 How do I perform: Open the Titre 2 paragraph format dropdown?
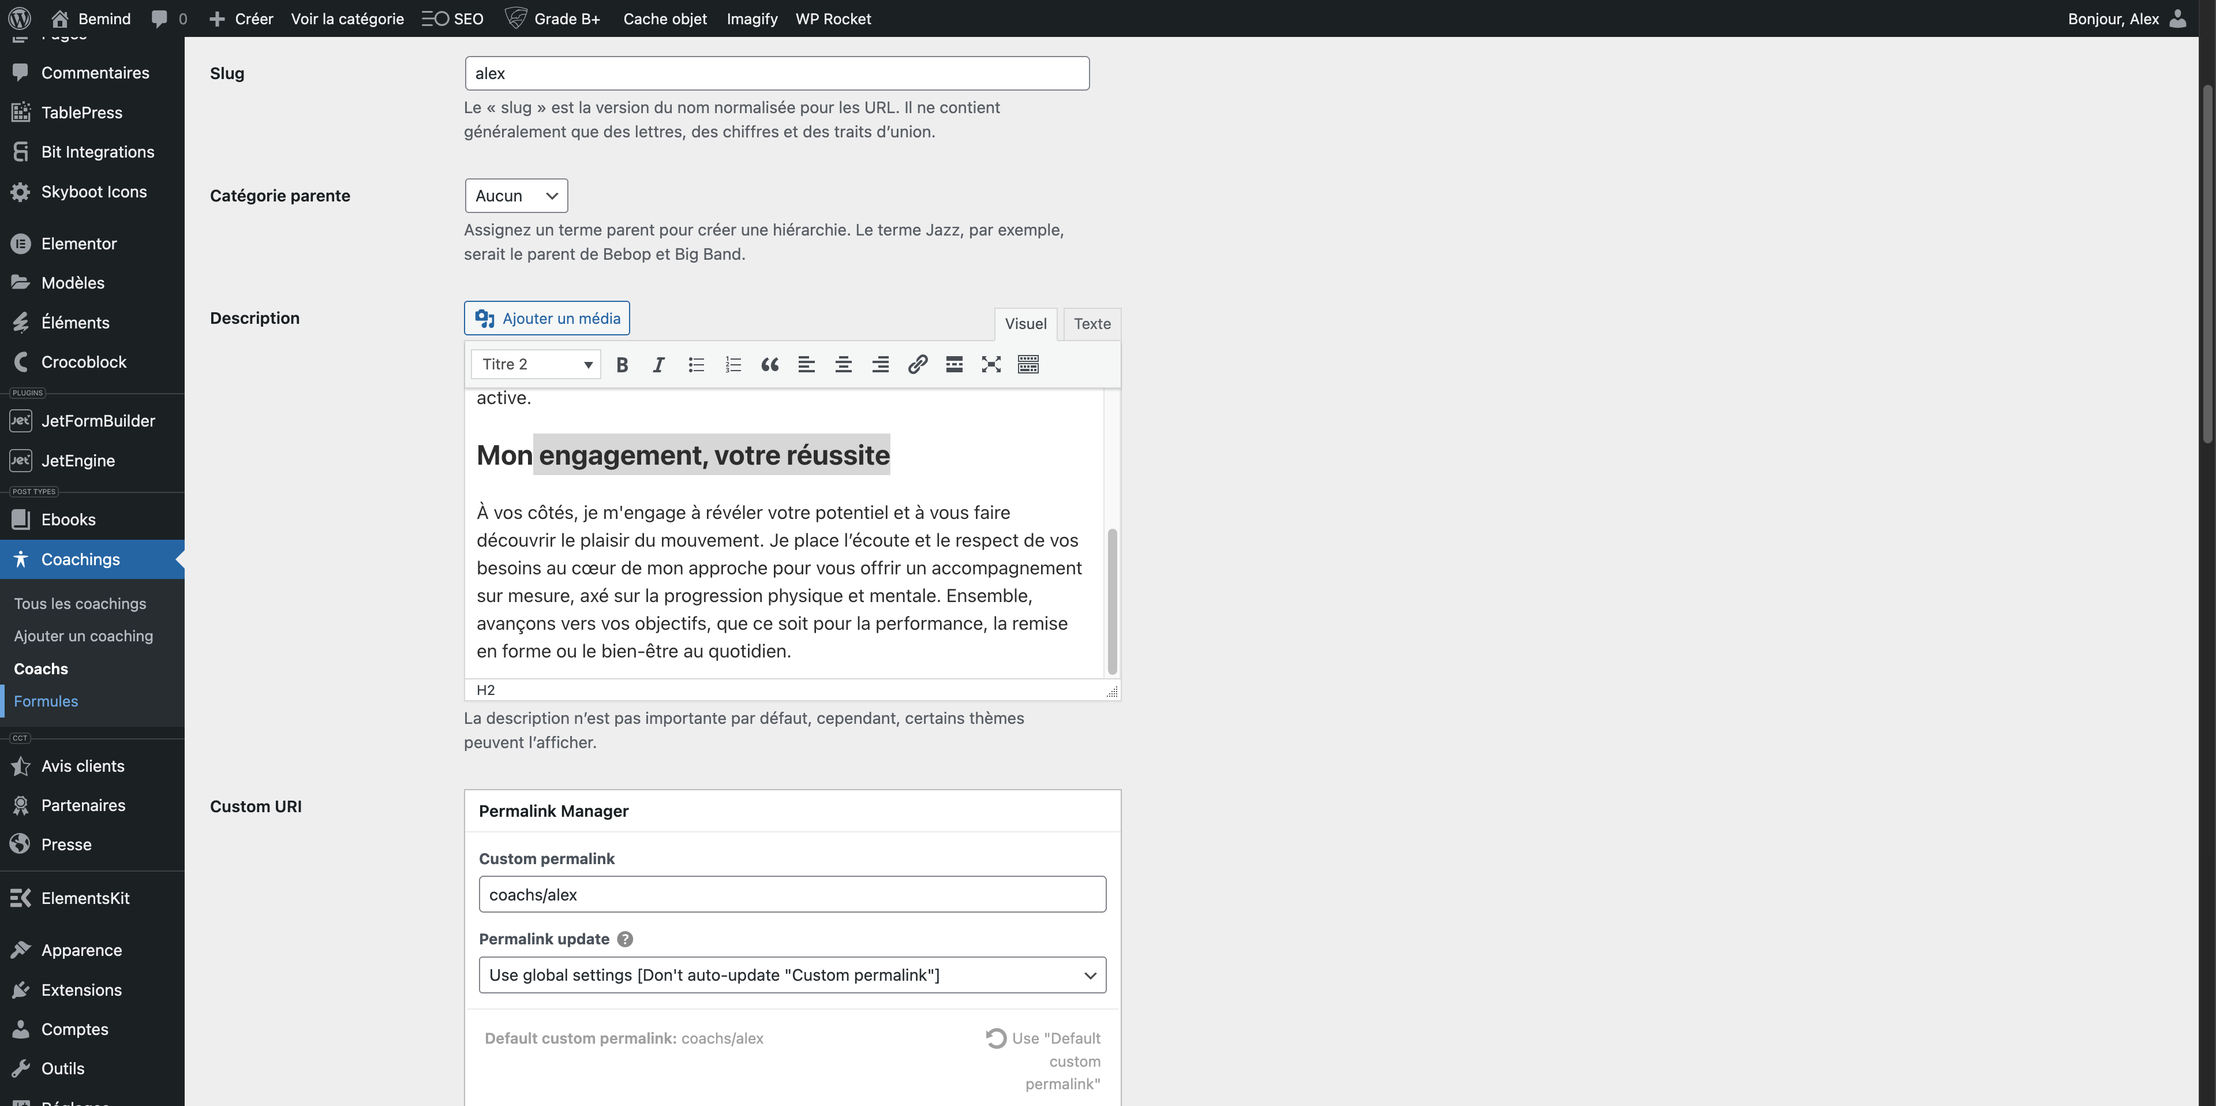[x=536, y=364]
